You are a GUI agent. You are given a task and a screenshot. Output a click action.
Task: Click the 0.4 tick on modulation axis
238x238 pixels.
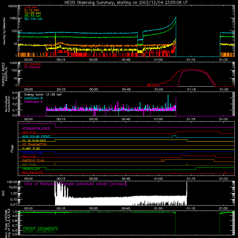(x=15, y=93)
